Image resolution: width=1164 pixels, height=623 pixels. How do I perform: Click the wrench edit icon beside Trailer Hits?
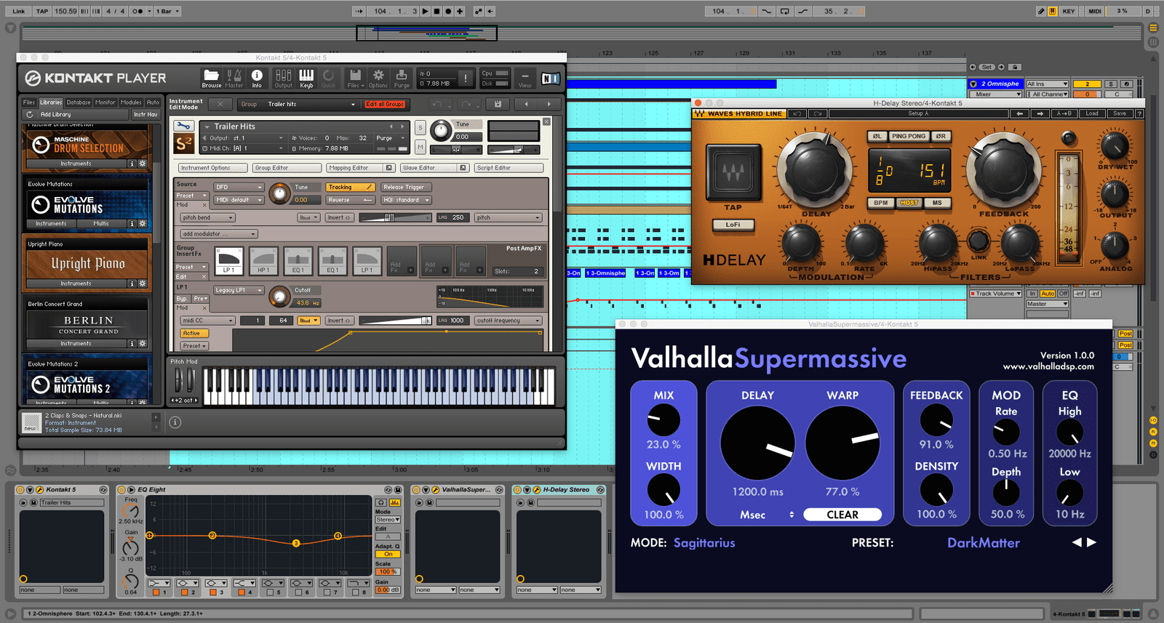tap(183, 126)
